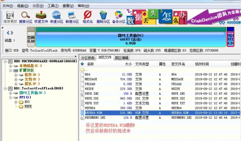Image resolution: width=241 pixels, height=141 pixels.
Task: Select the WEPE.SDI file name
Action: pos(92,99)
